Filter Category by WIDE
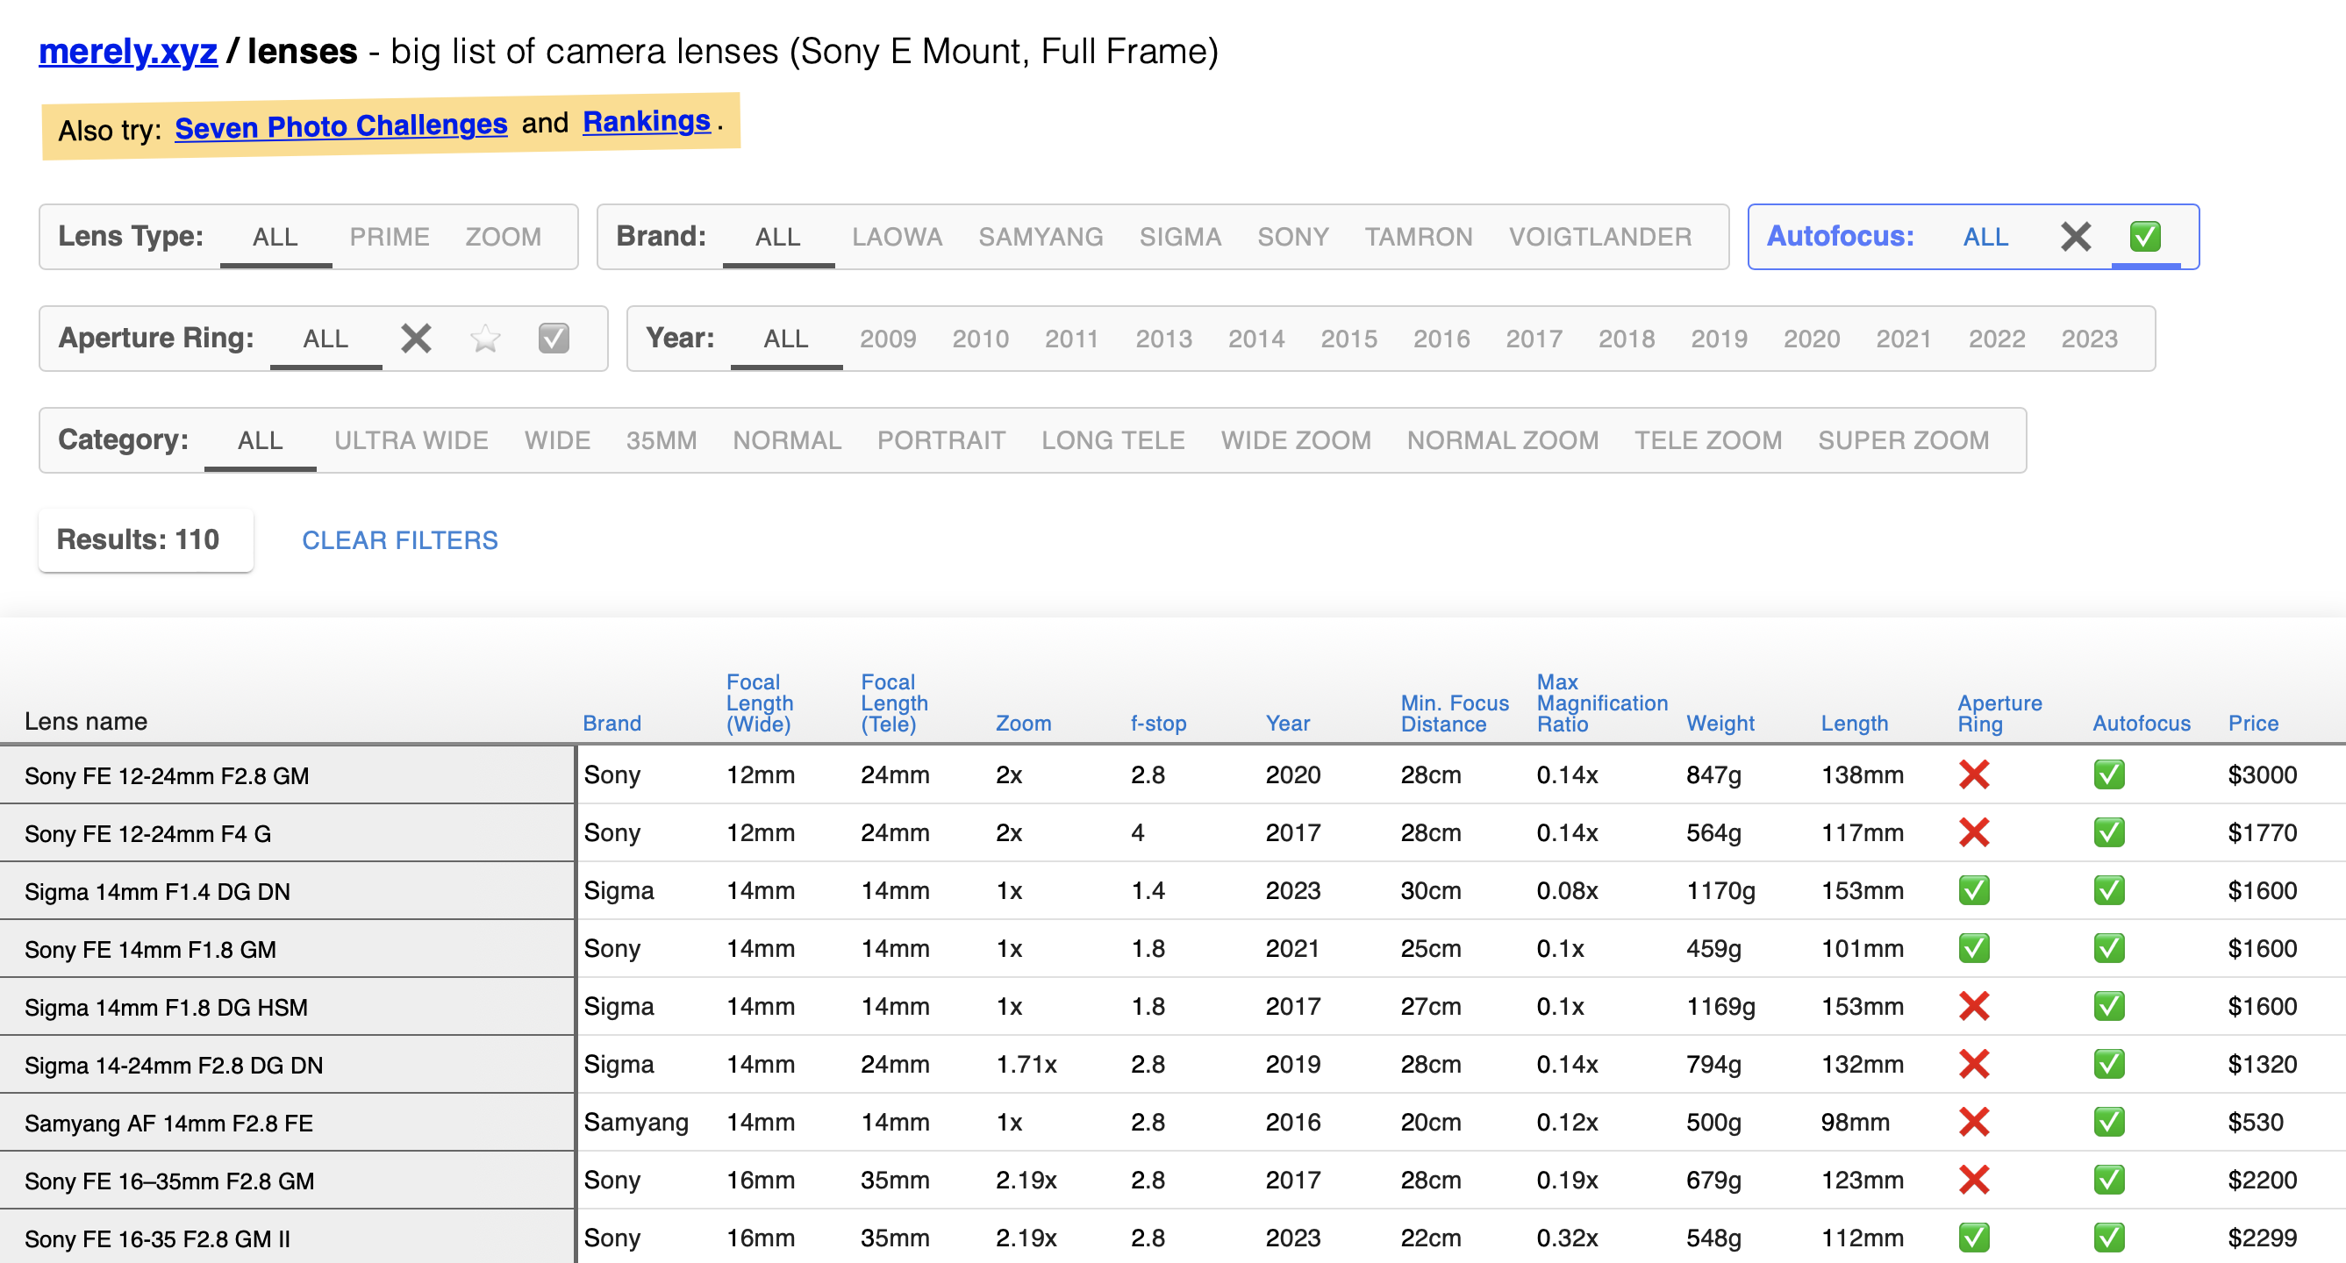2346x1263 pixels. (557, 440)
